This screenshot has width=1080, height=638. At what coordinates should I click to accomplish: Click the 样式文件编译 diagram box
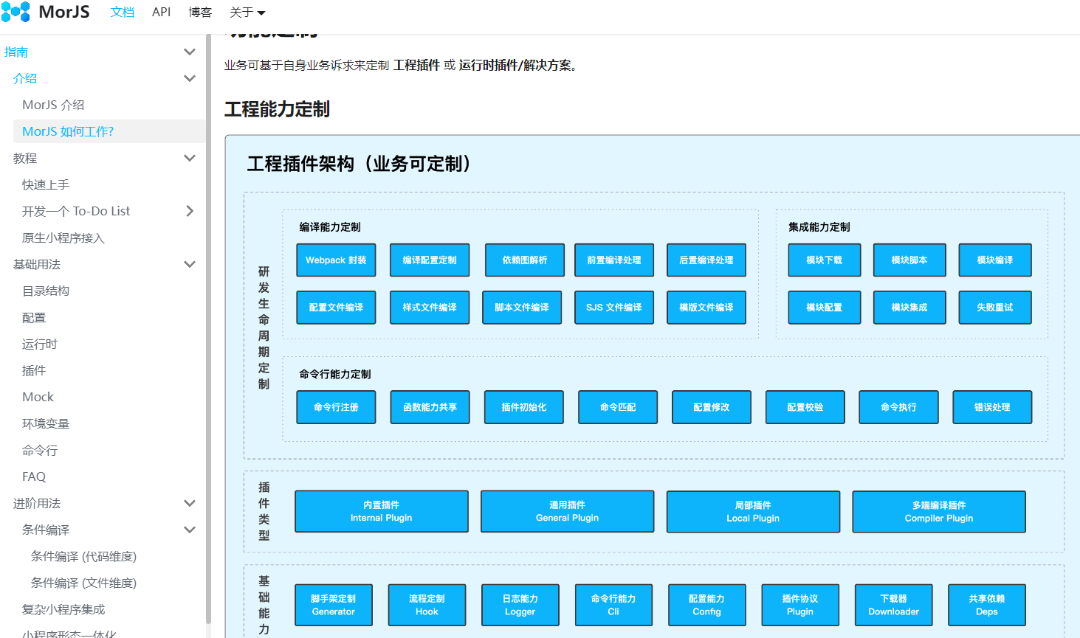pos(430,308)
